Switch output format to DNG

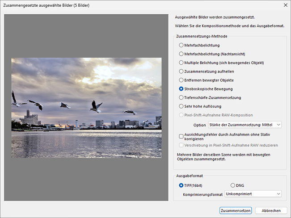click(233, 185)
